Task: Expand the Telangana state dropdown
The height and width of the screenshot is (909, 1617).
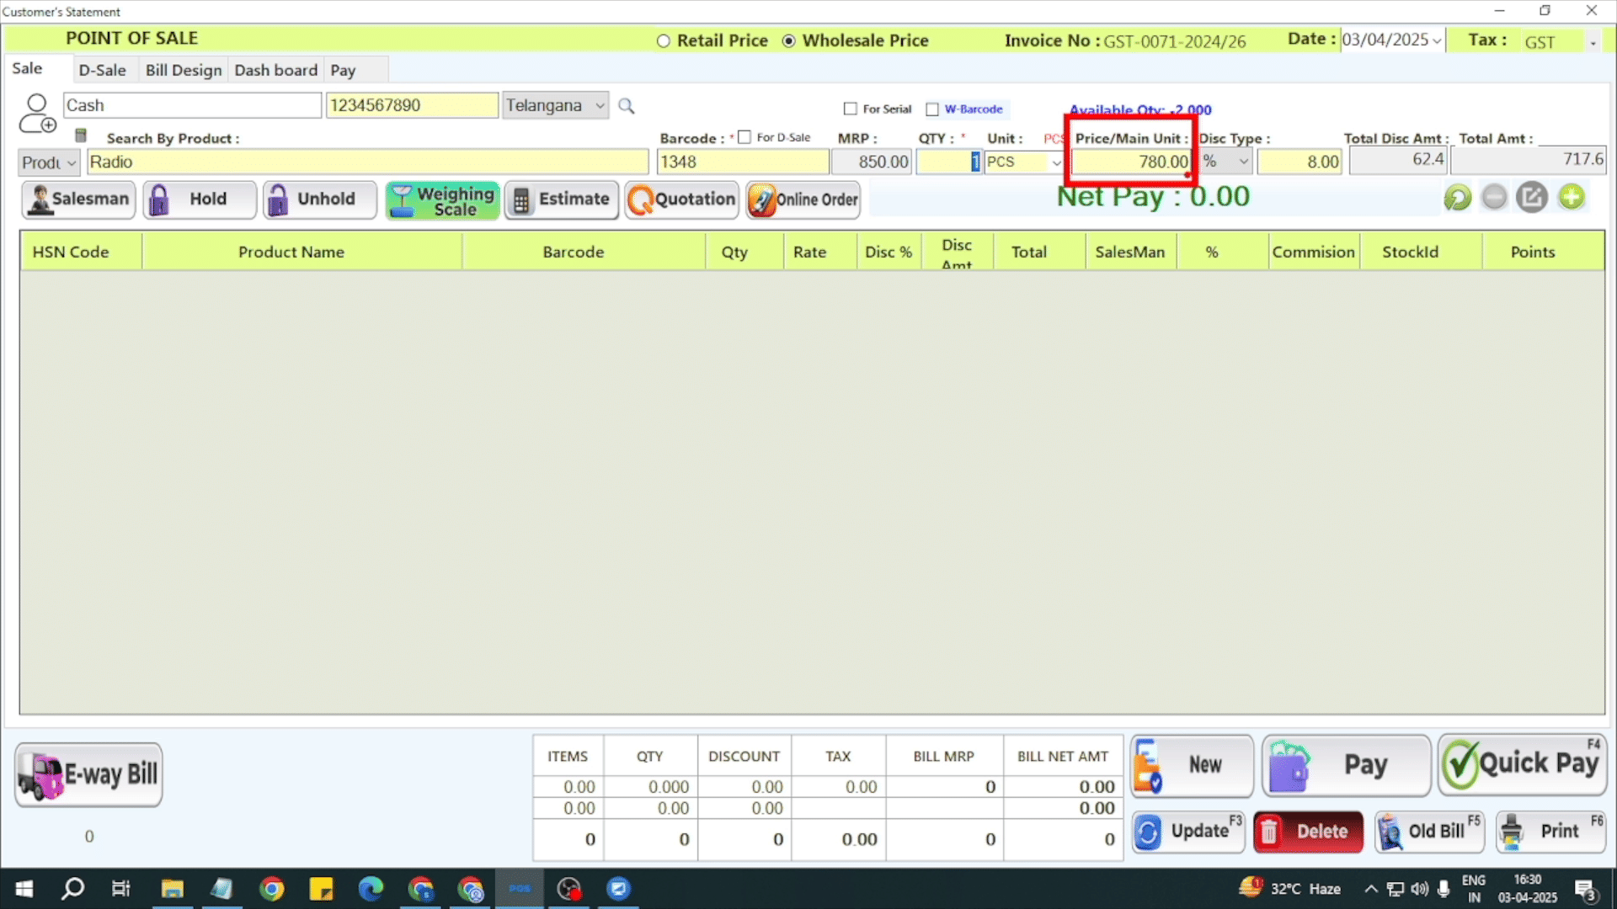Action: (x=600, y=106)
